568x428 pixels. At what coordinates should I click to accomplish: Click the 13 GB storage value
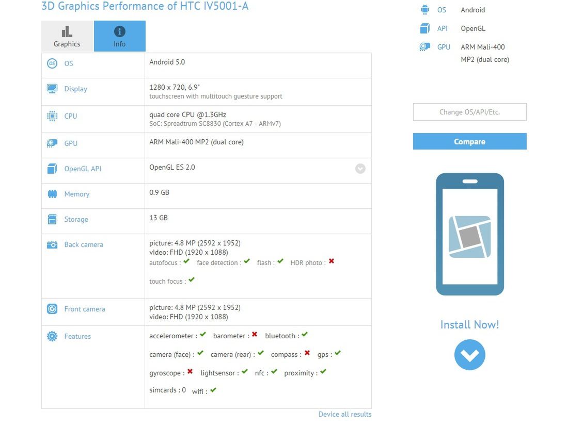click(x=159, y=218)
